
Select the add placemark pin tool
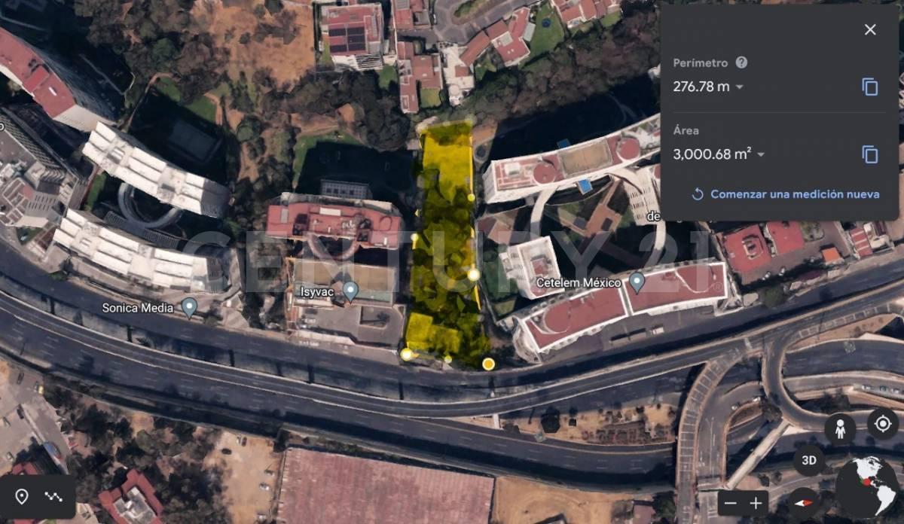pos(22,496)
